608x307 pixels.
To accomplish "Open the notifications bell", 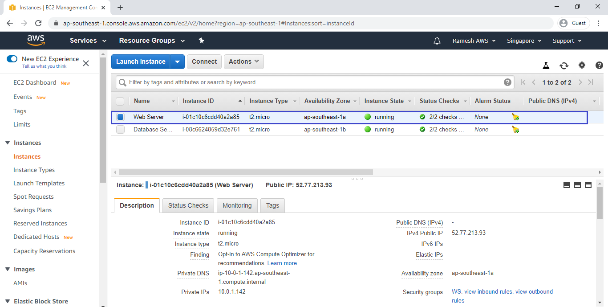I will click(x=437, y=41).
